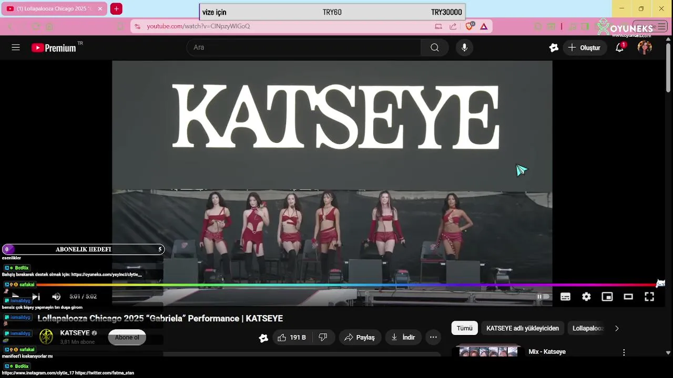The height and width of the screenshot is (378, 673).
Task: Click the cast icon in address bar
Action: (439, 26)
